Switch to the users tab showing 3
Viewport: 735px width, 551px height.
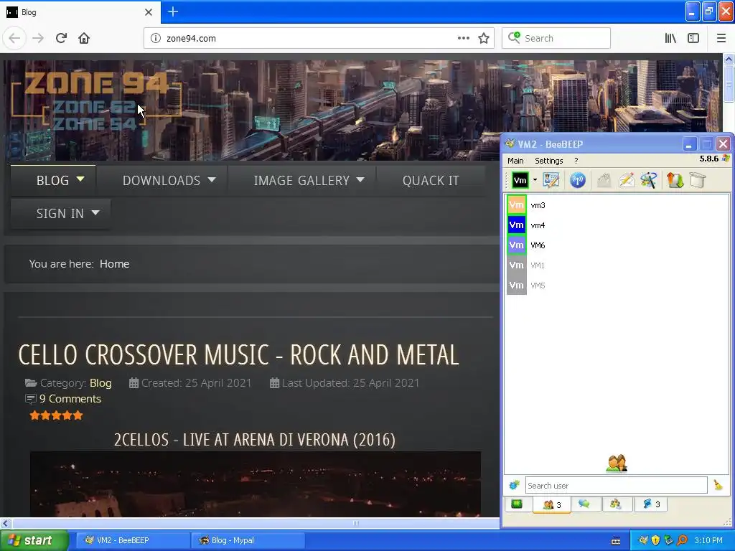click(552, 504)
